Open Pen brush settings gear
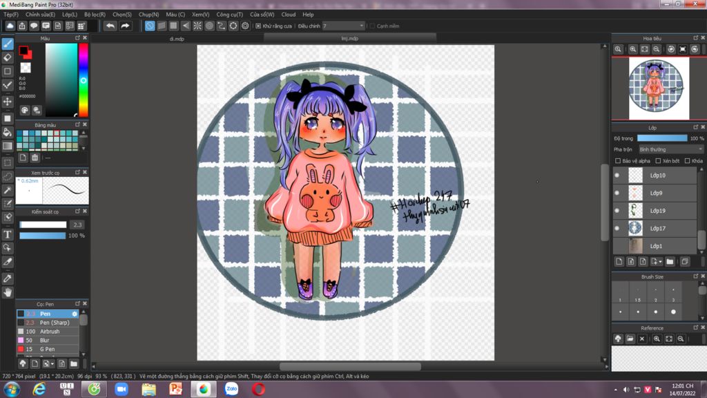 75,314
